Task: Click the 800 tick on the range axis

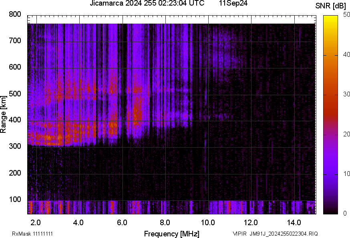Action: (15, 14)
